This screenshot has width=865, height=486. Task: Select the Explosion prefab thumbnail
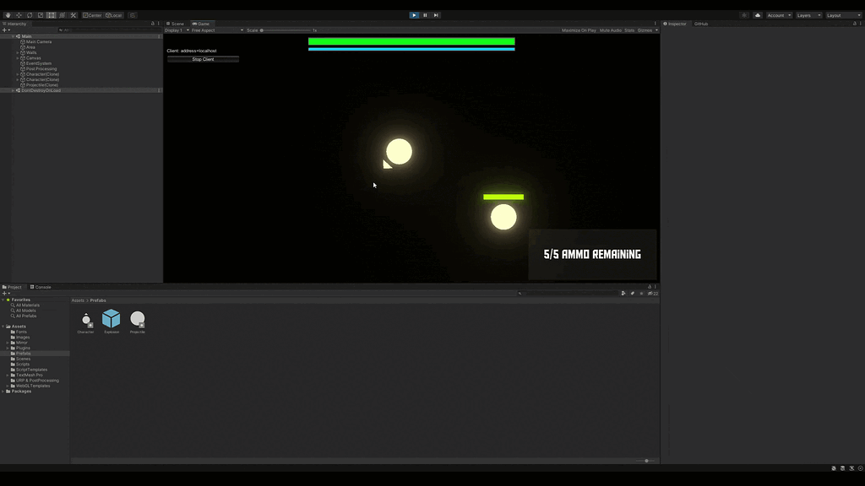point(112,320)
